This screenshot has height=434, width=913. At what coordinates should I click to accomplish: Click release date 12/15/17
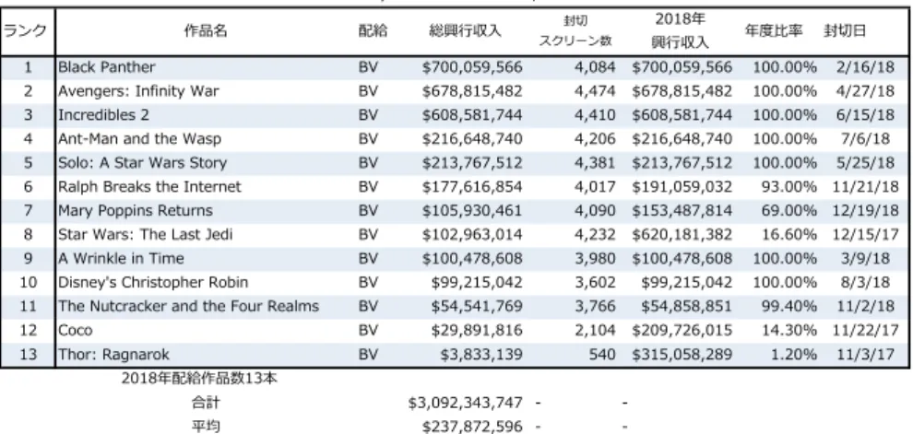click(x=865, y=234)
